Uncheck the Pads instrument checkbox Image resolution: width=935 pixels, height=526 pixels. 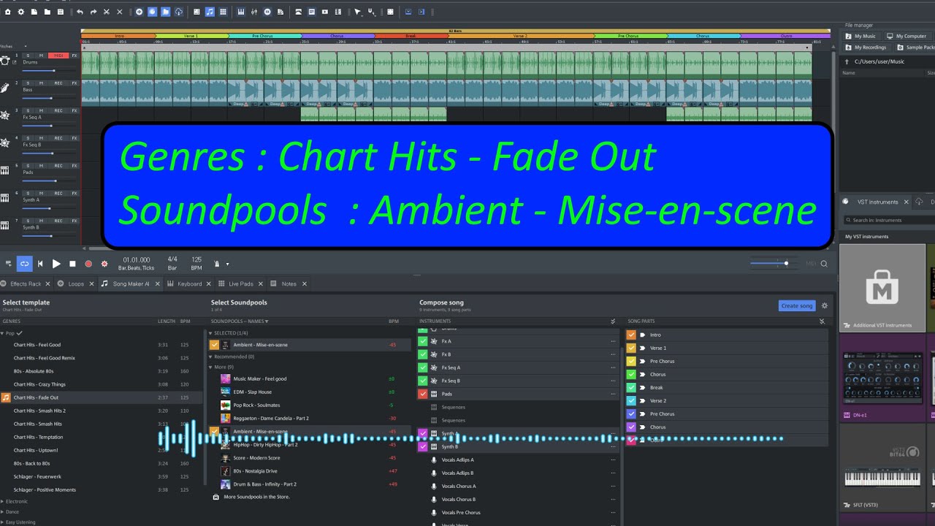click(x=423, y=394)
